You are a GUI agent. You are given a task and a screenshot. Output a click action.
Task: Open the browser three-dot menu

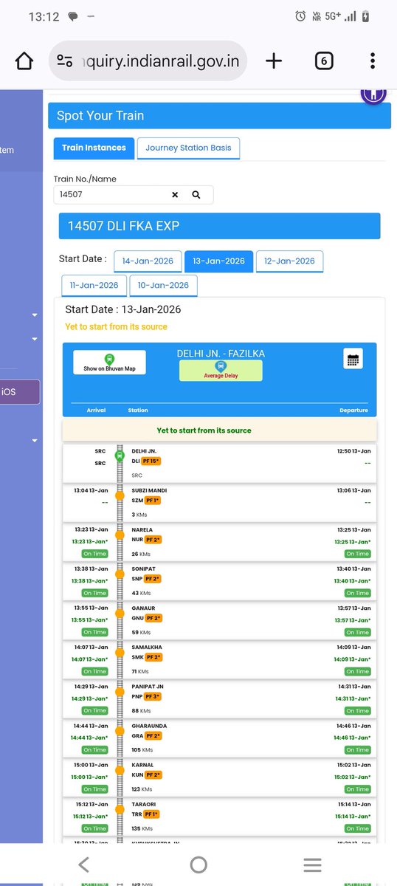(x=373, y=61)
